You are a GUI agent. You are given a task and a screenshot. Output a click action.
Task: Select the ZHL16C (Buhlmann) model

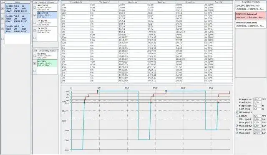250,7
